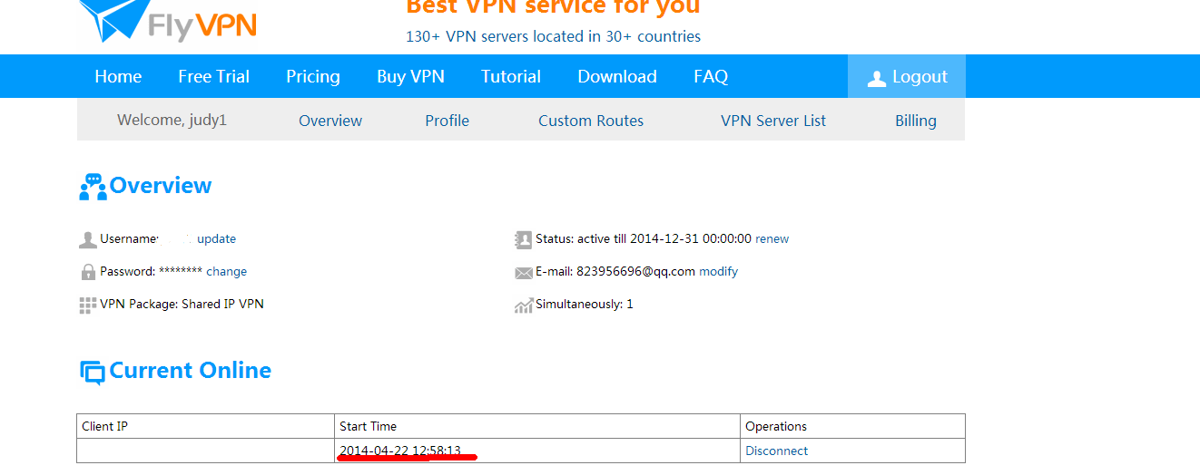
Task: Open the Home menu item
Action: click(118, 76)
